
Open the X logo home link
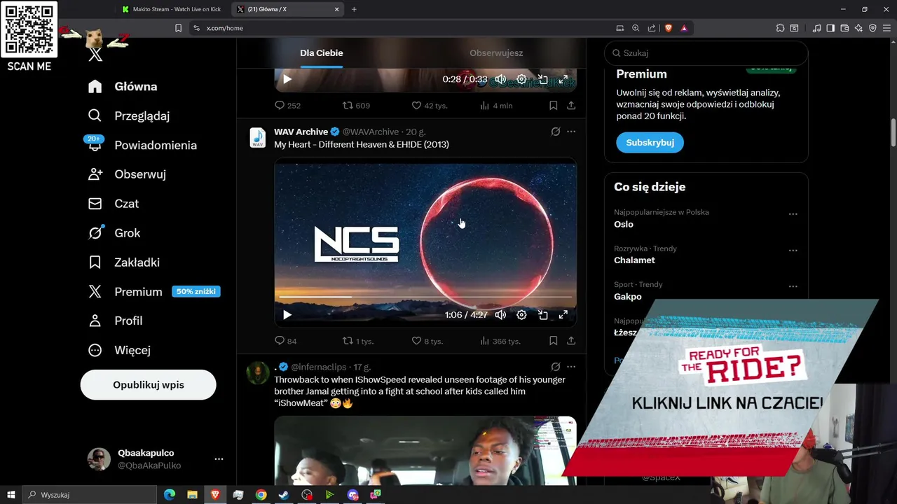tap(96, 55)
